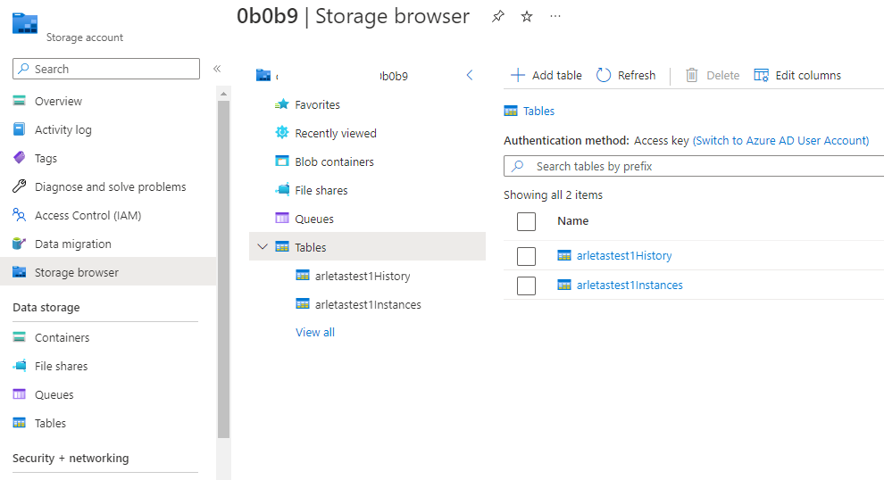
Task: Open File shares under Data storage
Action: coord(62,366)
